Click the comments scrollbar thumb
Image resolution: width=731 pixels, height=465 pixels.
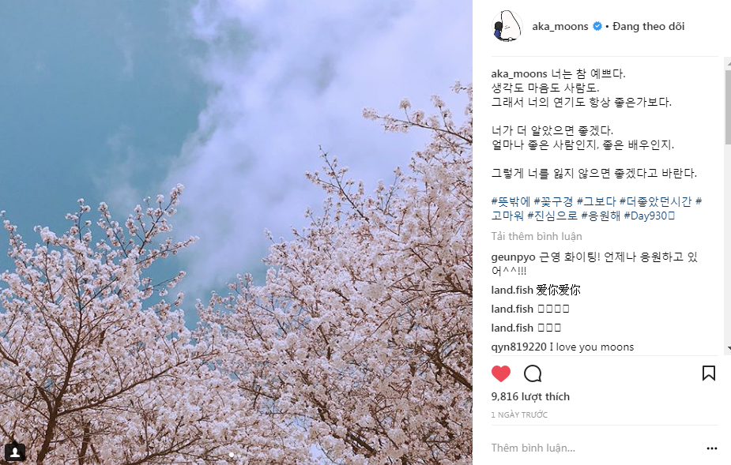[728, 107]
